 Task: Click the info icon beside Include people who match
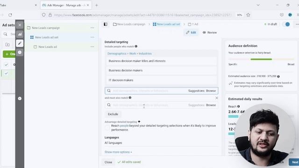(x=136, y=46)
